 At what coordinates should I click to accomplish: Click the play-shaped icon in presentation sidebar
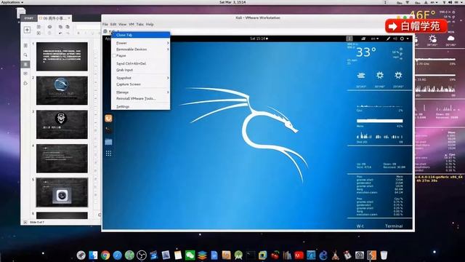(25, 84)
